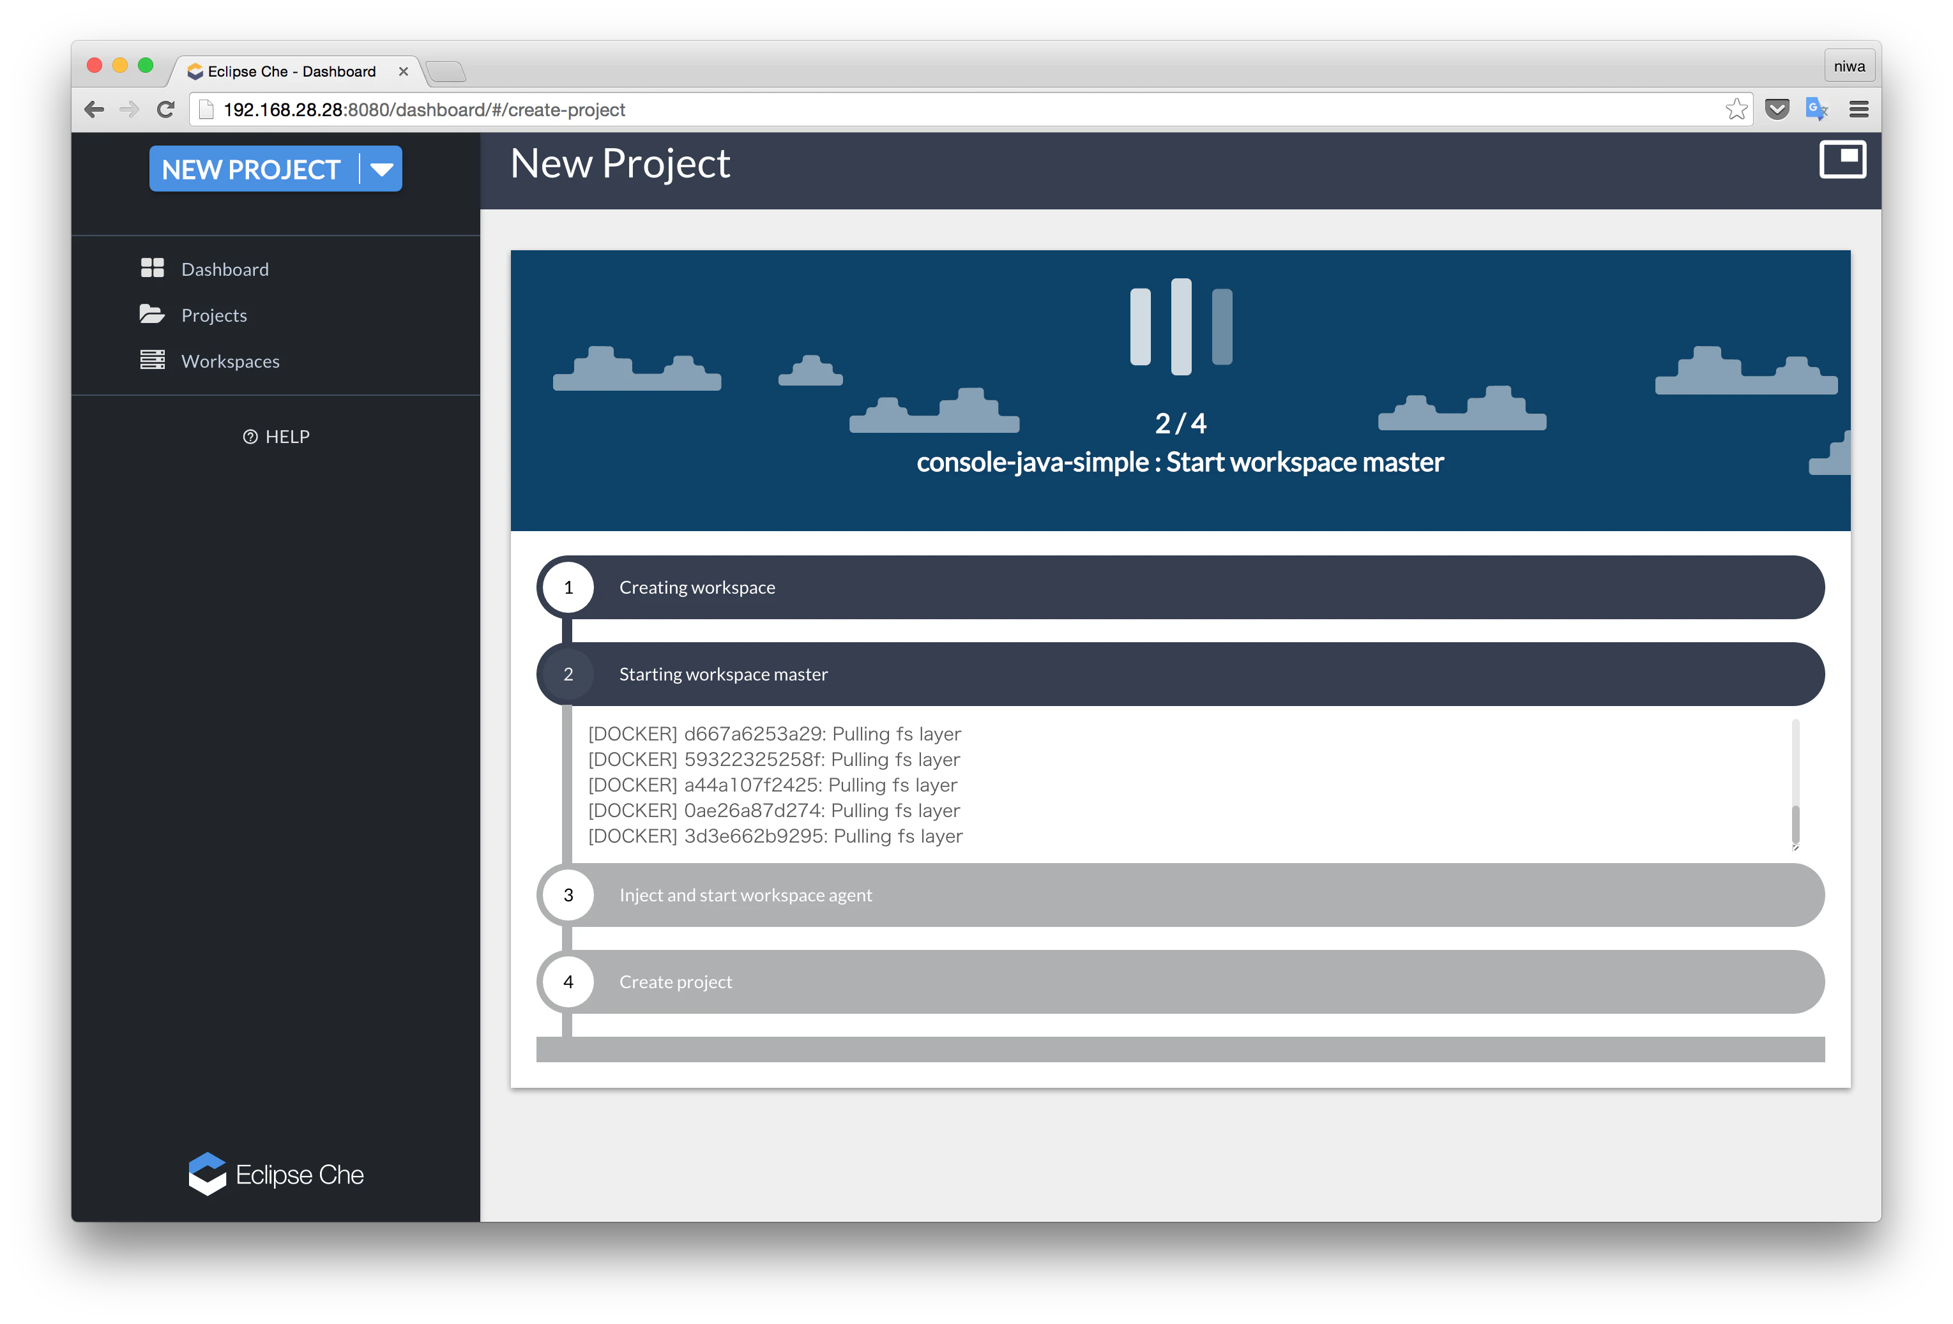Select the Workspaces menu item
The image size is (1953, 1324).
point(231,361)
